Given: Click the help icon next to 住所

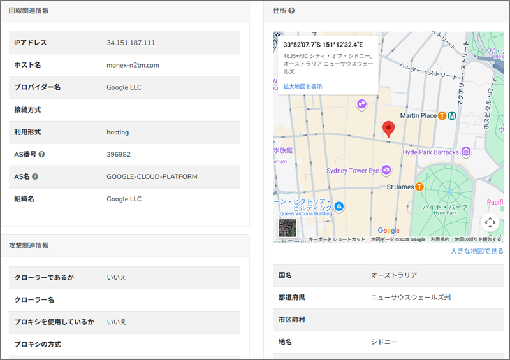Looking at the screenshot, I should 291,11.
